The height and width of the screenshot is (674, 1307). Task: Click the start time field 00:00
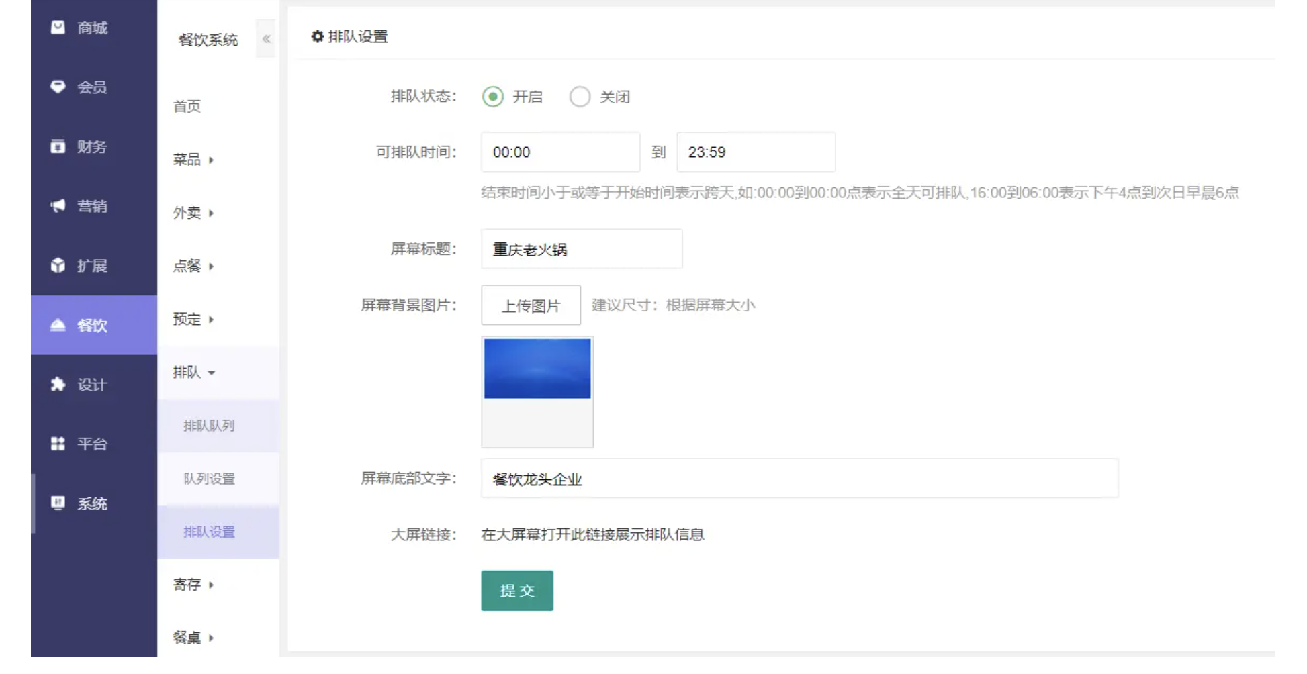tap(561, 152)
